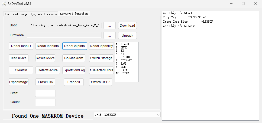Click the Selected Storage button
Image resolution: width=262 pixels, height=123 pixels.
click(101, 70)
